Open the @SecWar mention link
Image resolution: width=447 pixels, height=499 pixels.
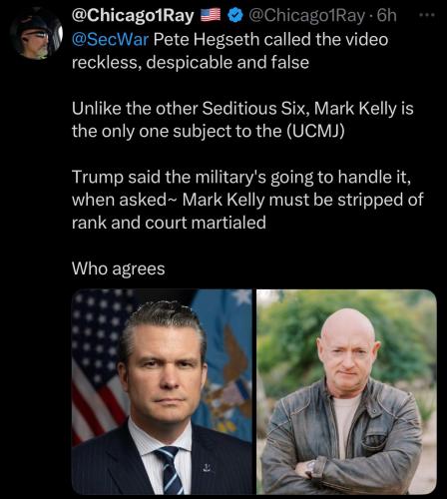(x=110, y=39)
